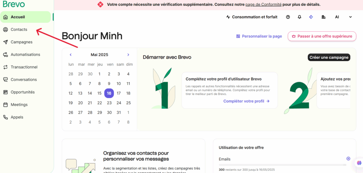This screenshot has width=363, height=173.
Task: Open the Opportunités menu item
Action: coord(26,92)
